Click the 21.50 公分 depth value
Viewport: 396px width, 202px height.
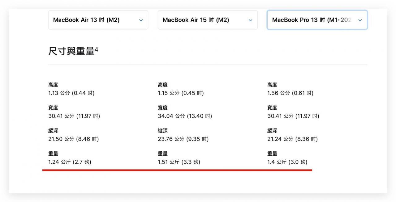73,139
